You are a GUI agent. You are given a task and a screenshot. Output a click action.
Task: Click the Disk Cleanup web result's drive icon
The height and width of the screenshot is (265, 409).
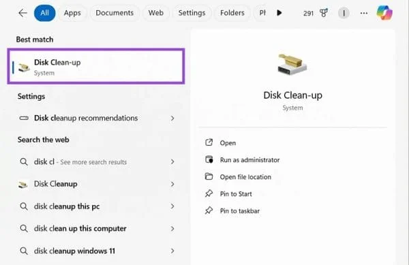coord(23,185)
